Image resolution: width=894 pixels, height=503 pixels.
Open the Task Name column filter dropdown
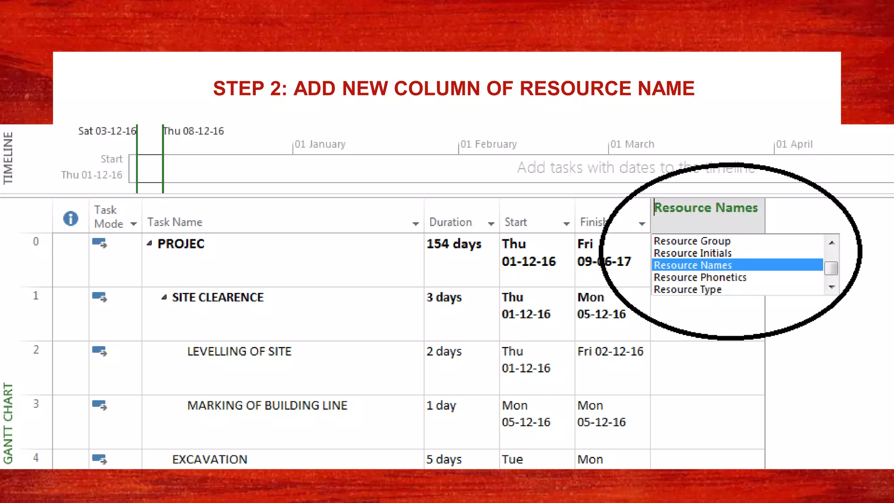click(x=416, y=224)
